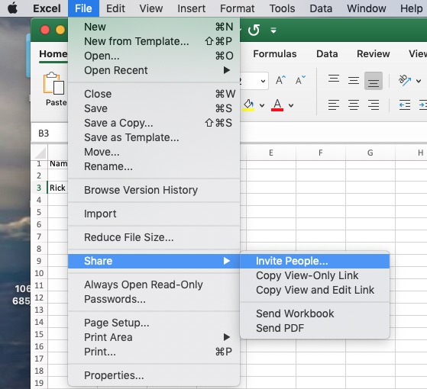
Task: Click the select-all corner triangle
Action: click(40, 153)
